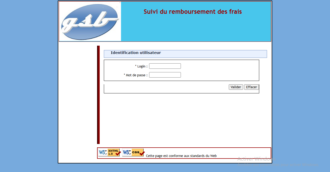
Task: Click the red checkmark on the CSS badge
Action: click(x=142, y=153)
